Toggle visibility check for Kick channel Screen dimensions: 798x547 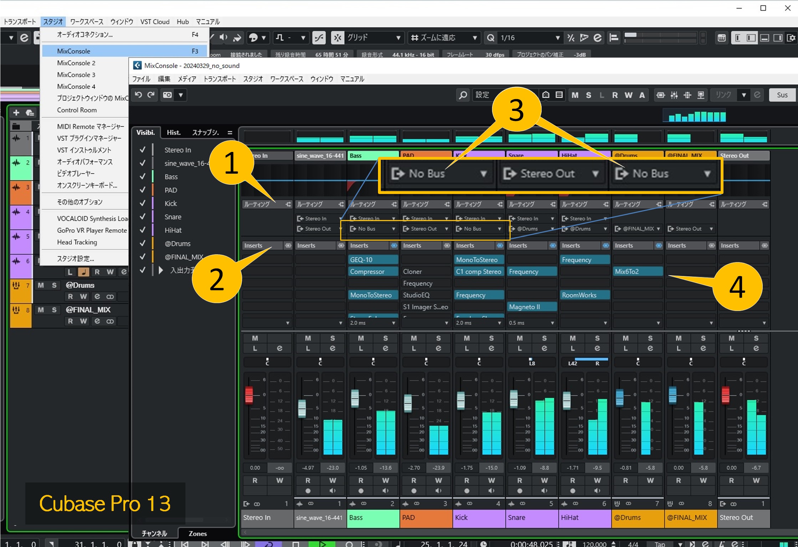click(x=142, y=203)
